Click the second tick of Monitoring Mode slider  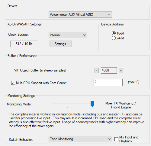tap(67, 108)
